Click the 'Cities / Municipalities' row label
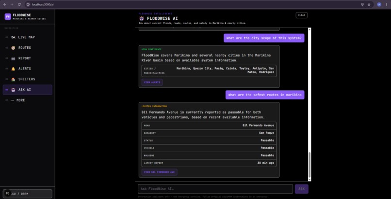Screen dimensions: 391x199 pos(154,71)
